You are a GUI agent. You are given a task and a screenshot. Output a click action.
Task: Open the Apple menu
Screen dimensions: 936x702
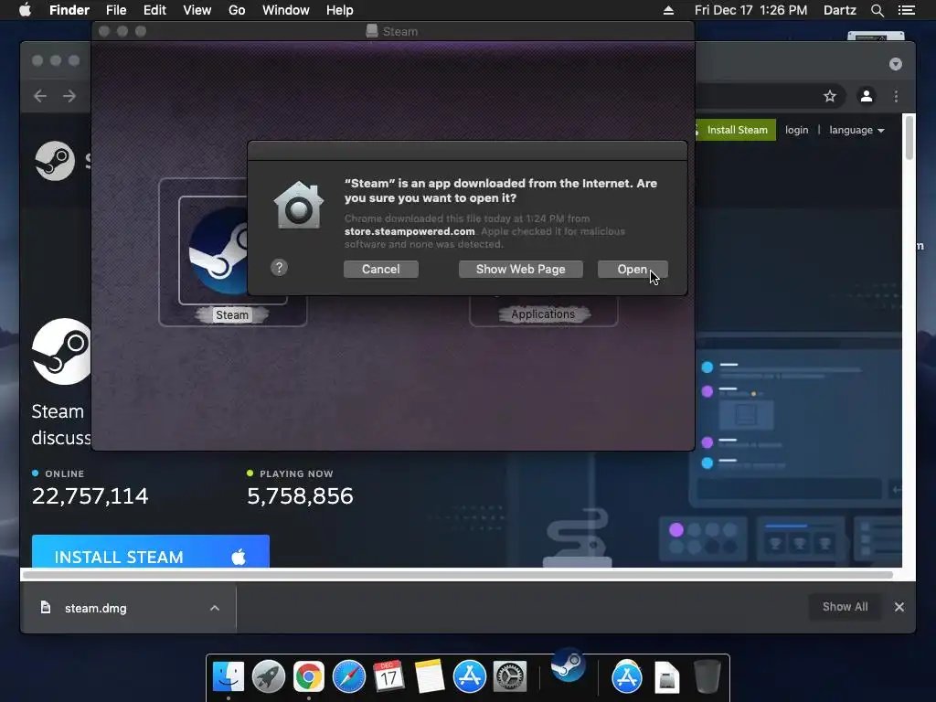25,10
